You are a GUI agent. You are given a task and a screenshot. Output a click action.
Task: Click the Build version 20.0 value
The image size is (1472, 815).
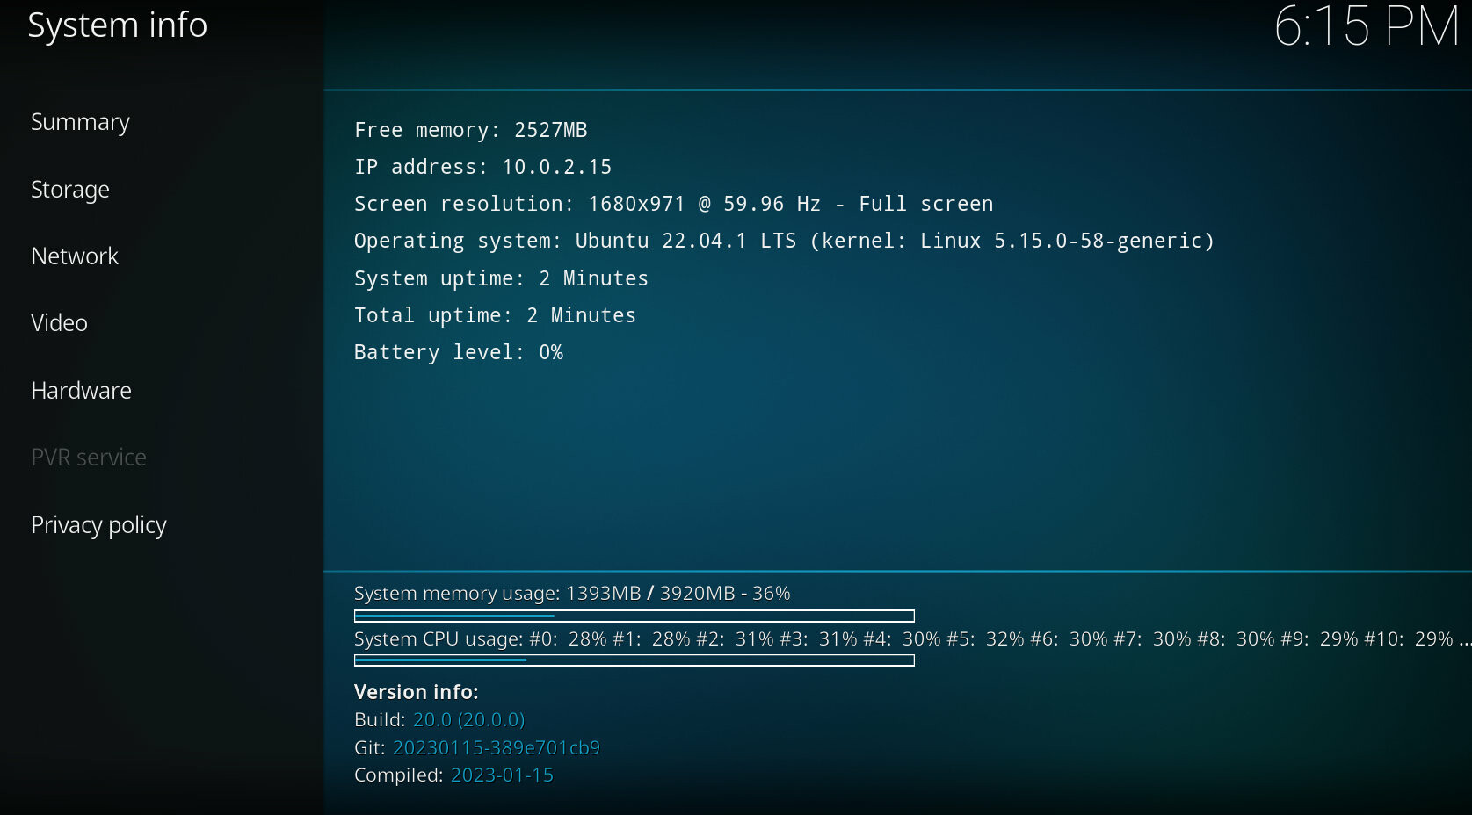tap(468, 720)
